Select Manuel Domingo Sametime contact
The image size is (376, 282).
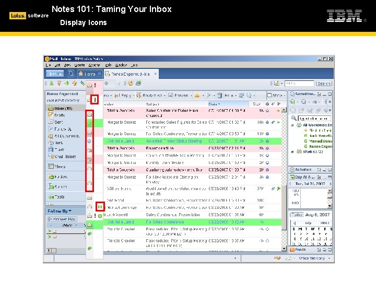pos(318,141)
